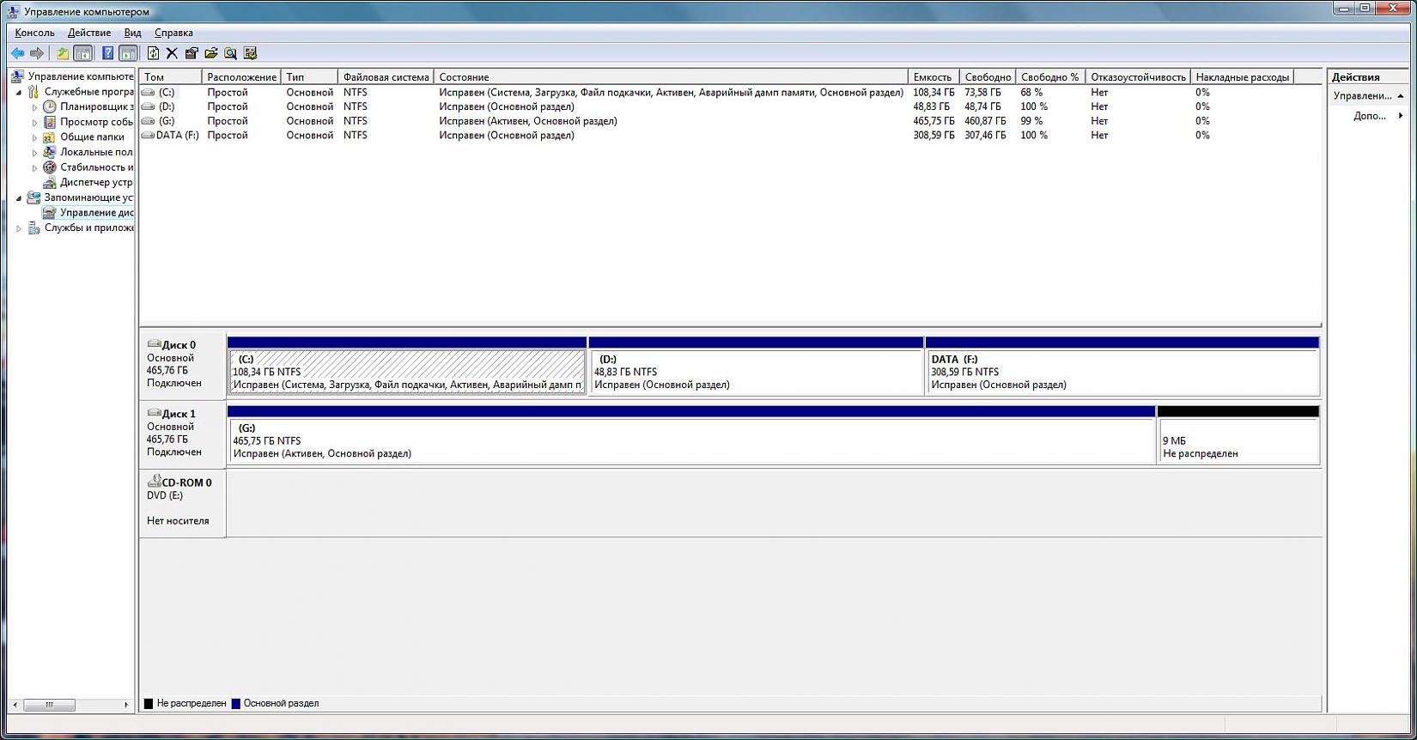The image size is (1417, 740).
Task: Click the black X delete toolbar icon
Action: coord(172,53)
